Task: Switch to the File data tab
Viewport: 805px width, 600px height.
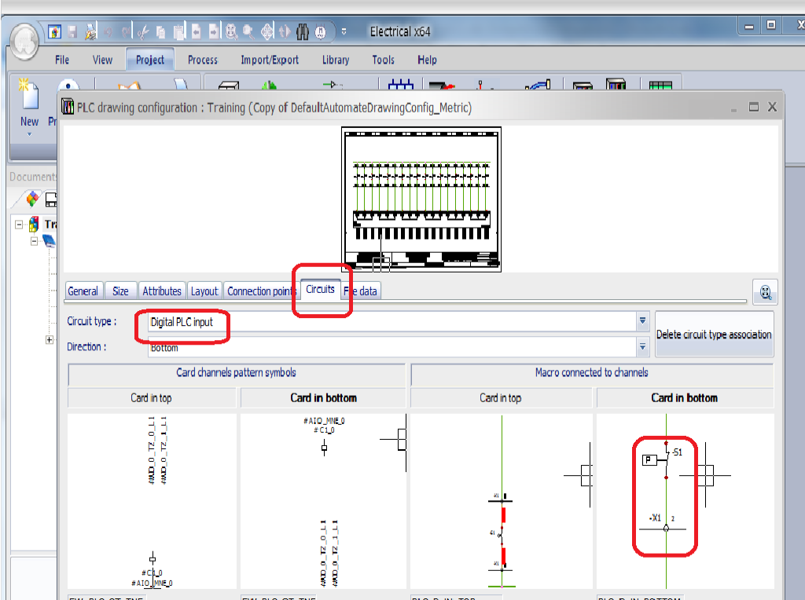Action: 360,290
